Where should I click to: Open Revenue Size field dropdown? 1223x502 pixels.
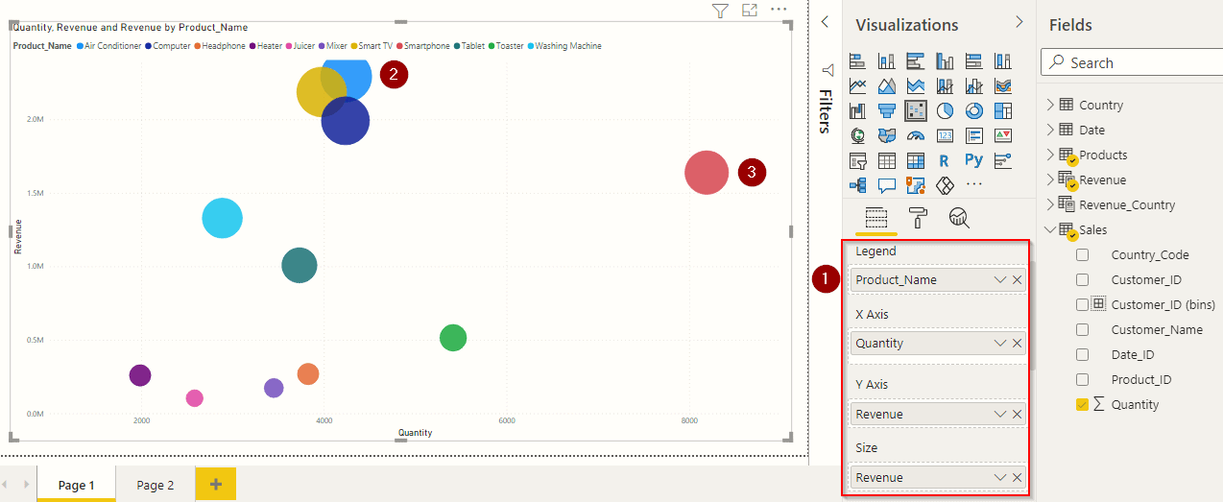tap(1000, 477)
